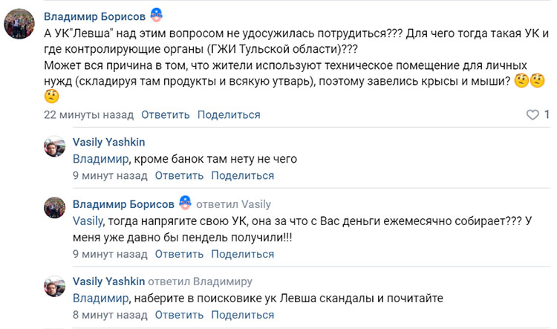
Task: Like Владимир Борисов's top comment via heart icon
Action: [532, 115]
